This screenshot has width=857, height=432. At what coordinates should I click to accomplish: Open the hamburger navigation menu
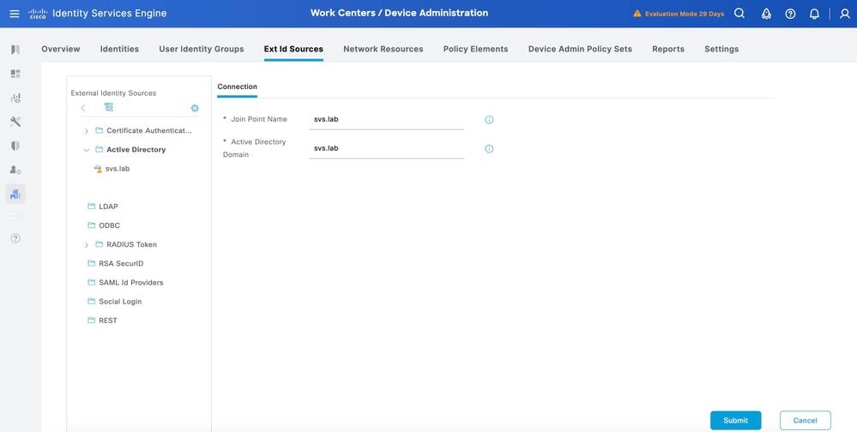tap(14, 14)
